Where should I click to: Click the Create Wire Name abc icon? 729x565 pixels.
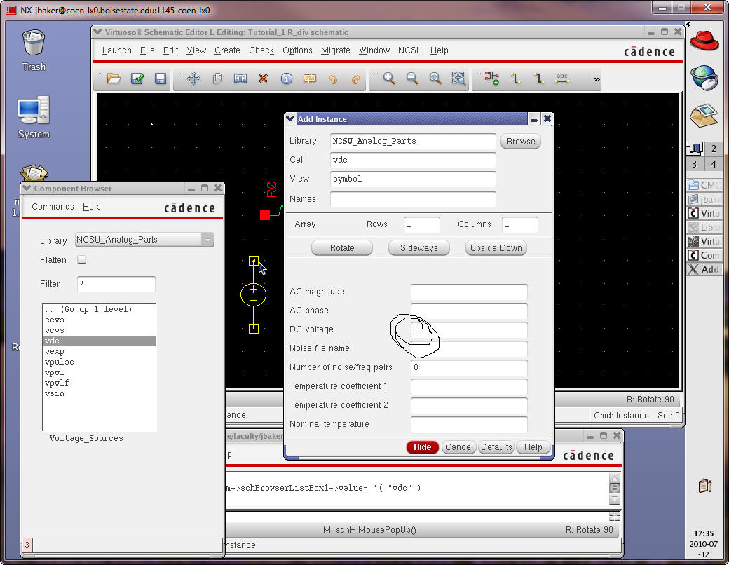561,79
